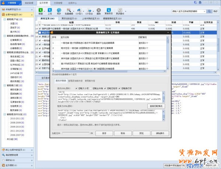This screenshot has height=169, width=221.
Task: Enable the 忽略全半角 checkbox
Action: coord(91,88)
